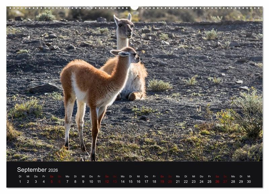
Task: Pick the red Saturday 19 date
Action: tap(162, 182)
